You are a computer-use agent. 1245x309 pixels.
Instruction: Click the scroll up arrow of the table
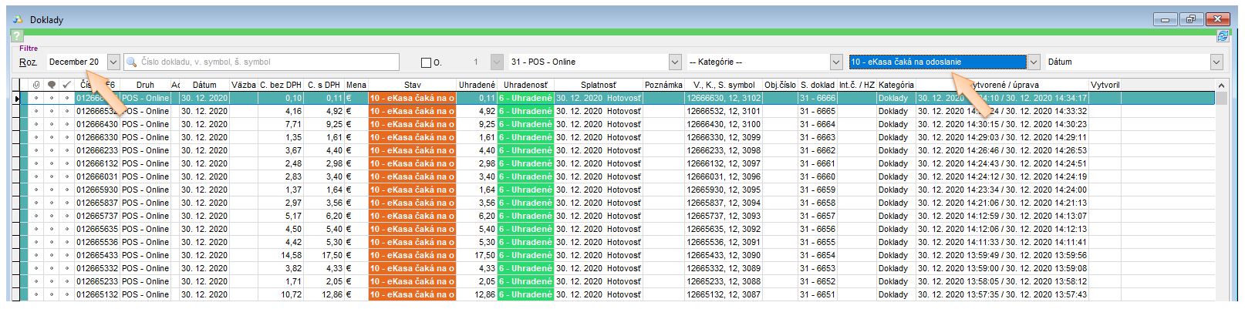click(x=1220, y=85)
